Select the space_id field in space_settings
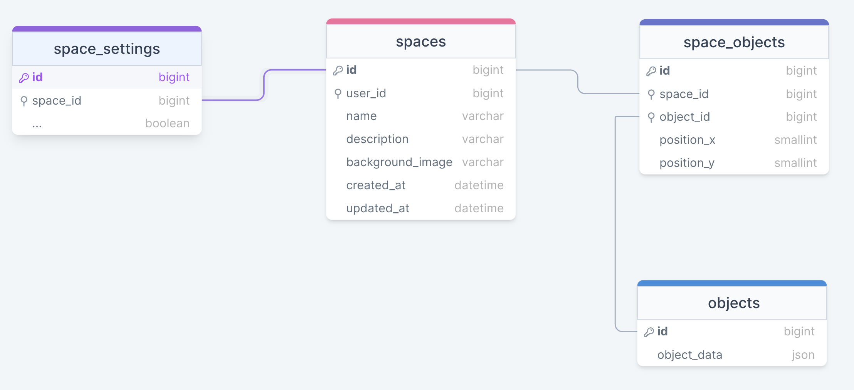854x390 pixels. tap(107, 101)
